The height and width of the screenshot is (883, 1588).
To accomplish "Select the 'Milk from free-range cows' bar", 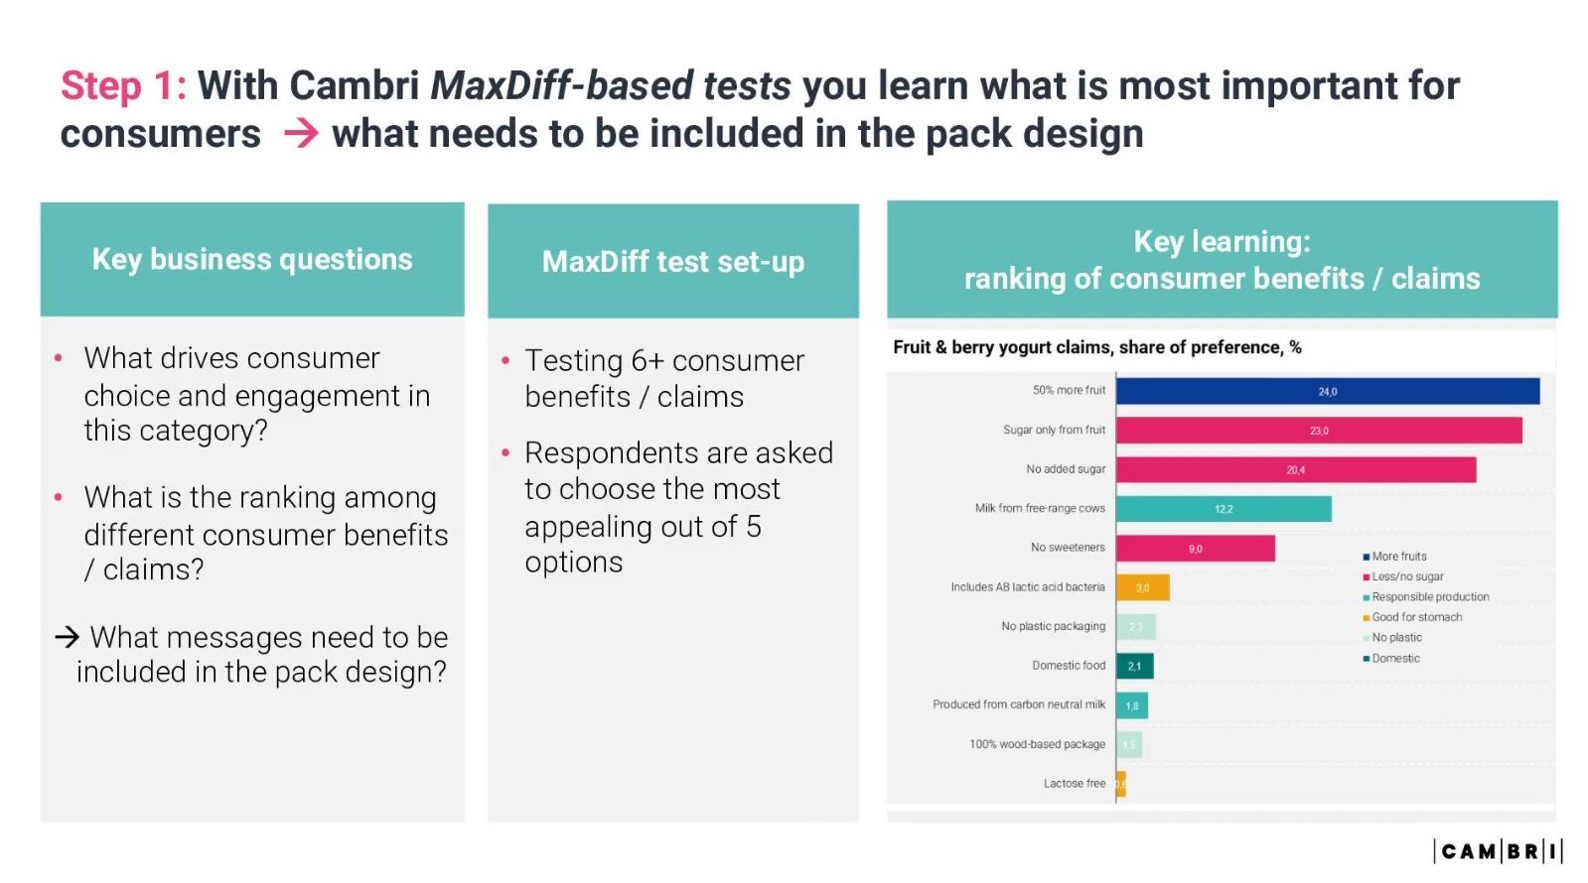I will (1224, 509).
